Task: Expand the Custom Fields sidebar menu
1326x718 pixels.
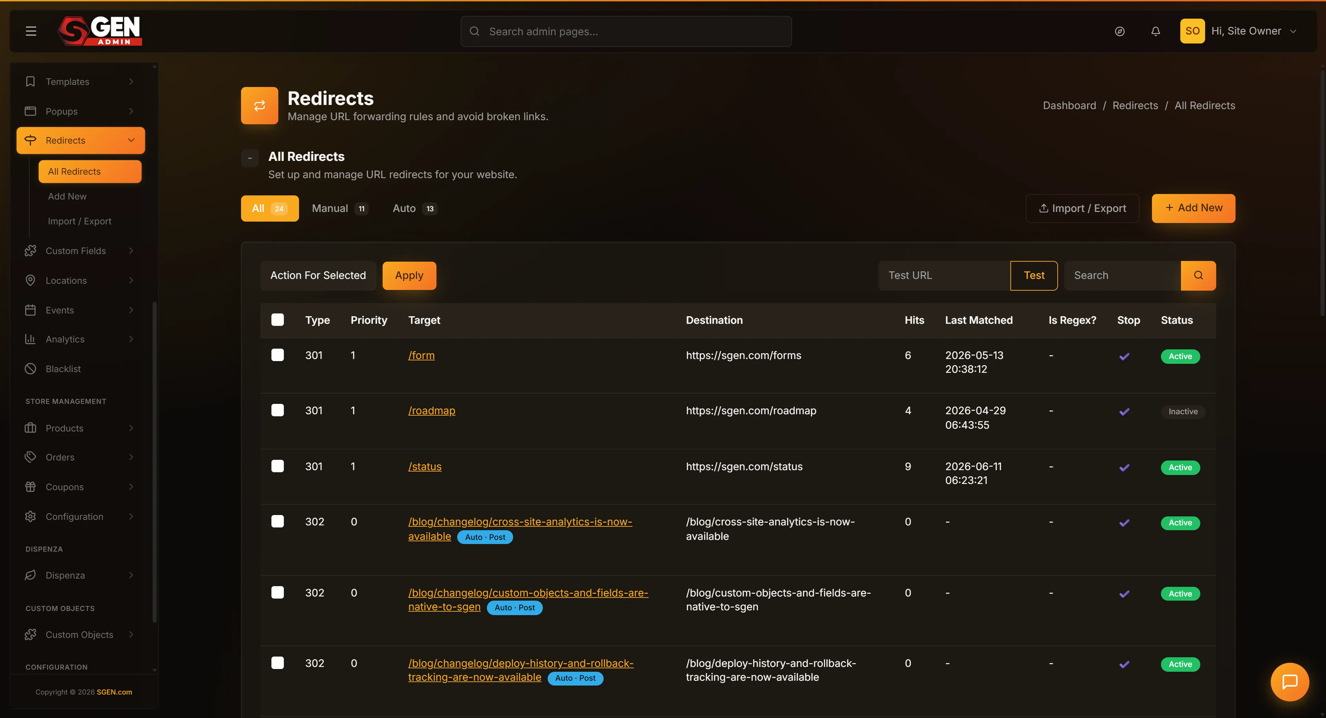Action: pyautogui.click(x=131, y=251)
